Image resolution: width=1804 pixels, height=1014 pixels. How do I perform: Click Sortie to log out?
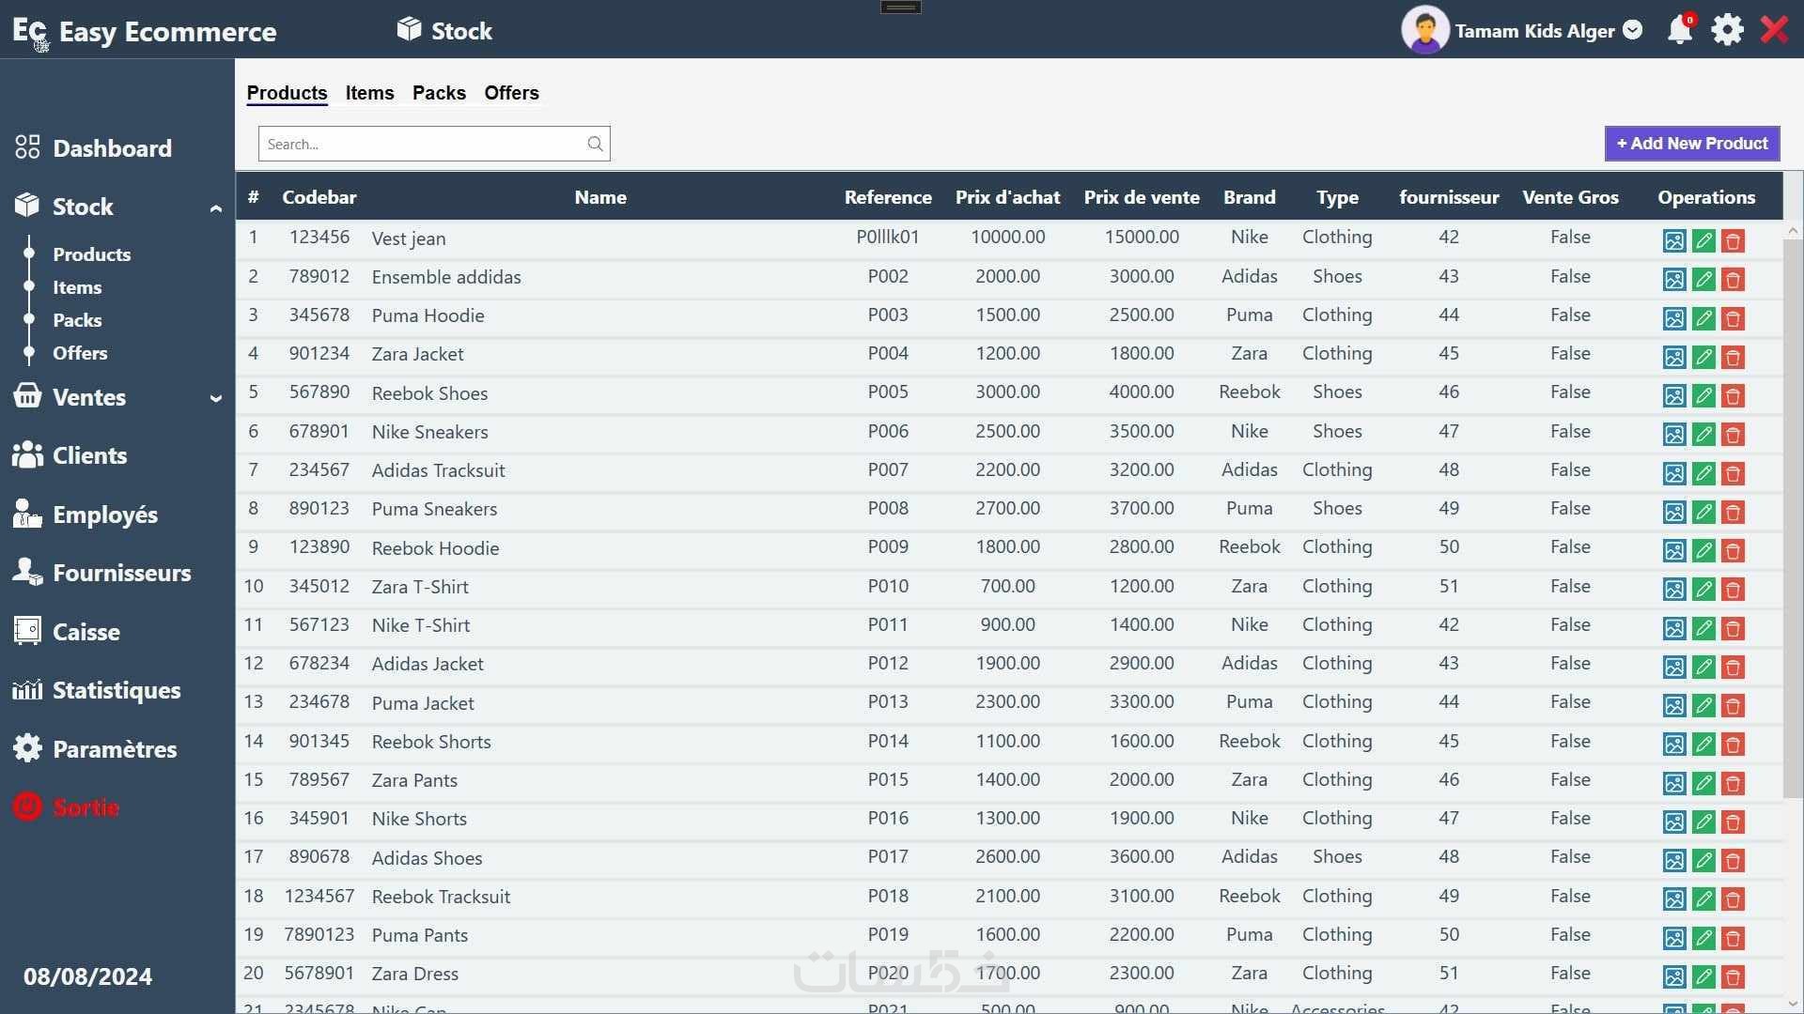pos(86,807)
